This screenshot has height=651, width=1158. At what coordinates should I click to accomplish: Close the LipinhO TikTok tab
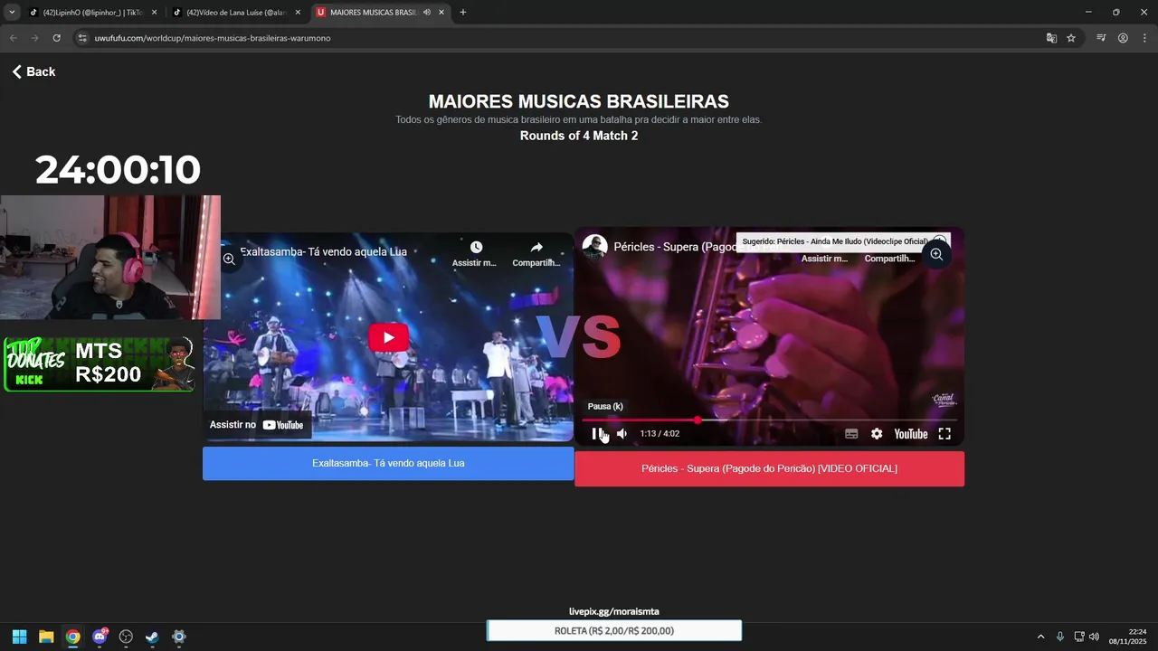click(x=154, y=13)
